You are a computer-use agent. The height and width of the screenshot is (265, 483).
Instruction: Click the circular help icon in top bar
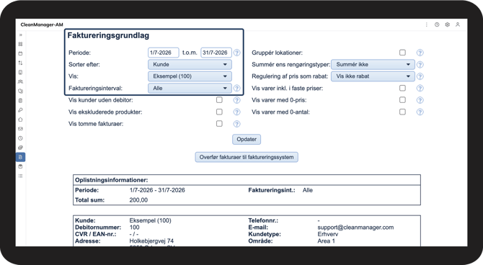[x=437, y=24]
